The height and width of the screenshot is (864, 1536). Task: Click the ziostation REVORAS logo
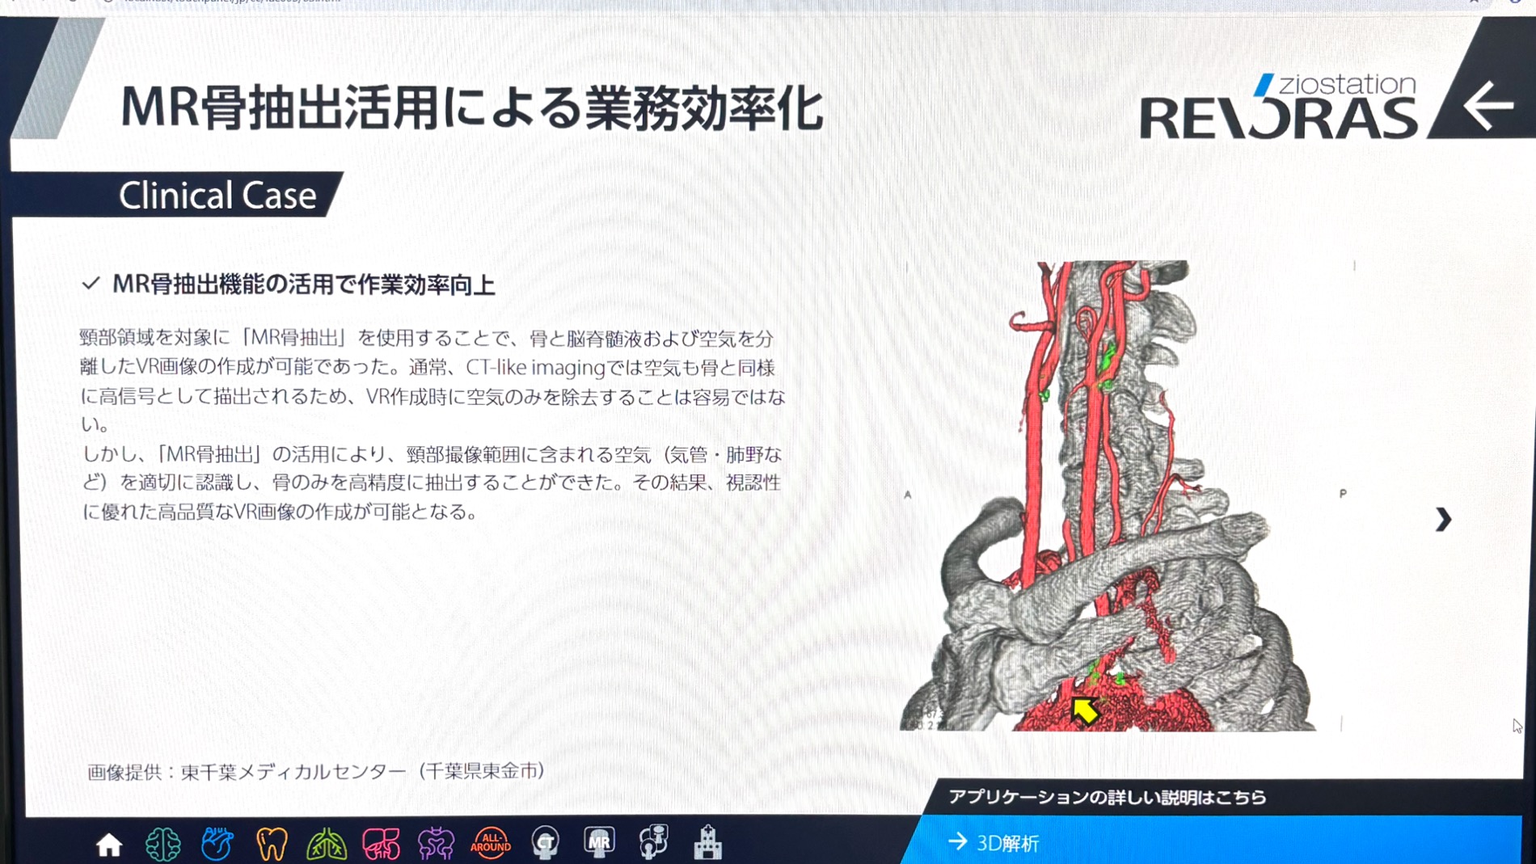(1279, 107)
